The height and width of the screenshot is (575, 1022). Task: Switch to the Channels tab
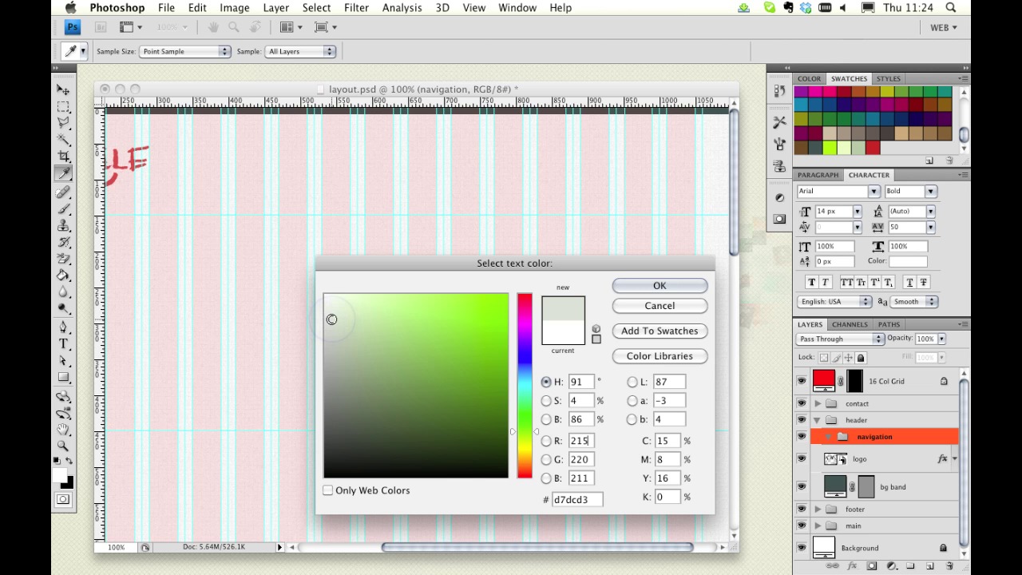coord(850,324)
